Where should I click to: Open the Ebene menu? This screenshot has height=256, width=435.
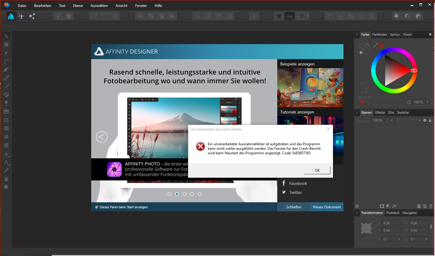click(78, 6)
